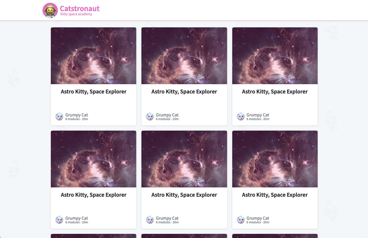Click the Catstronaut astronaut cat logo
Viewport: 368px width, 238px height.
50,10
